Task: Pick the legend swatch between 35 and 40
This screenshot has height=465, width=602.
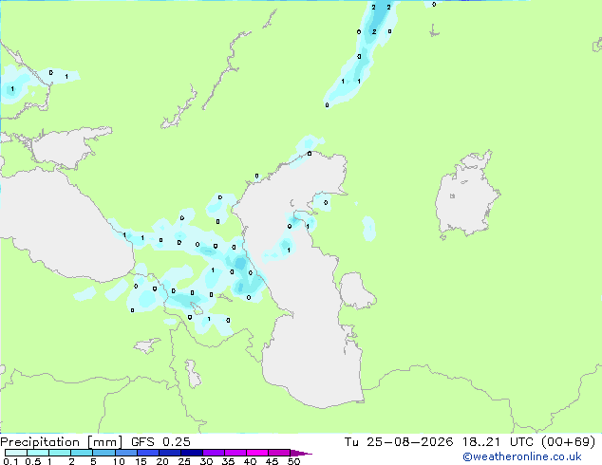Action: pyautogui.click(x=235, y=453)
